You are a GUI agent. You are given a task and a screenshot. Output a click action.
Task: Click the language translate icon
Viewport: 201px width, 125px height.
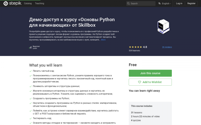pos(159,3)
